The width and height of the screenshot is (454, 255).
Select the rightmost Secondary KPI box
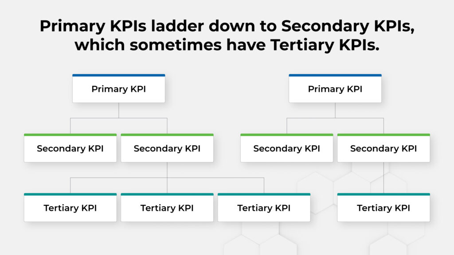[384, 148]
